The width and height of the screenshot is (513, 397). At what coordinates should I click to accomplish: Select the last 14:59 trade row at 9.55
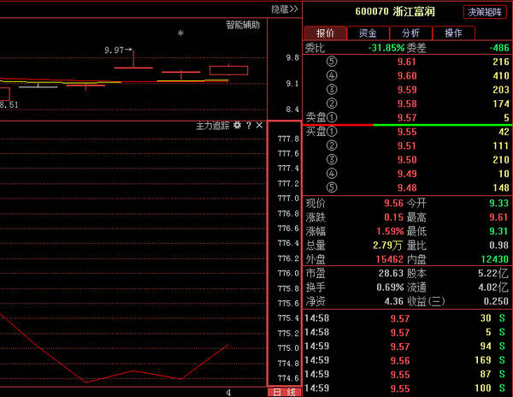point(407,389)
